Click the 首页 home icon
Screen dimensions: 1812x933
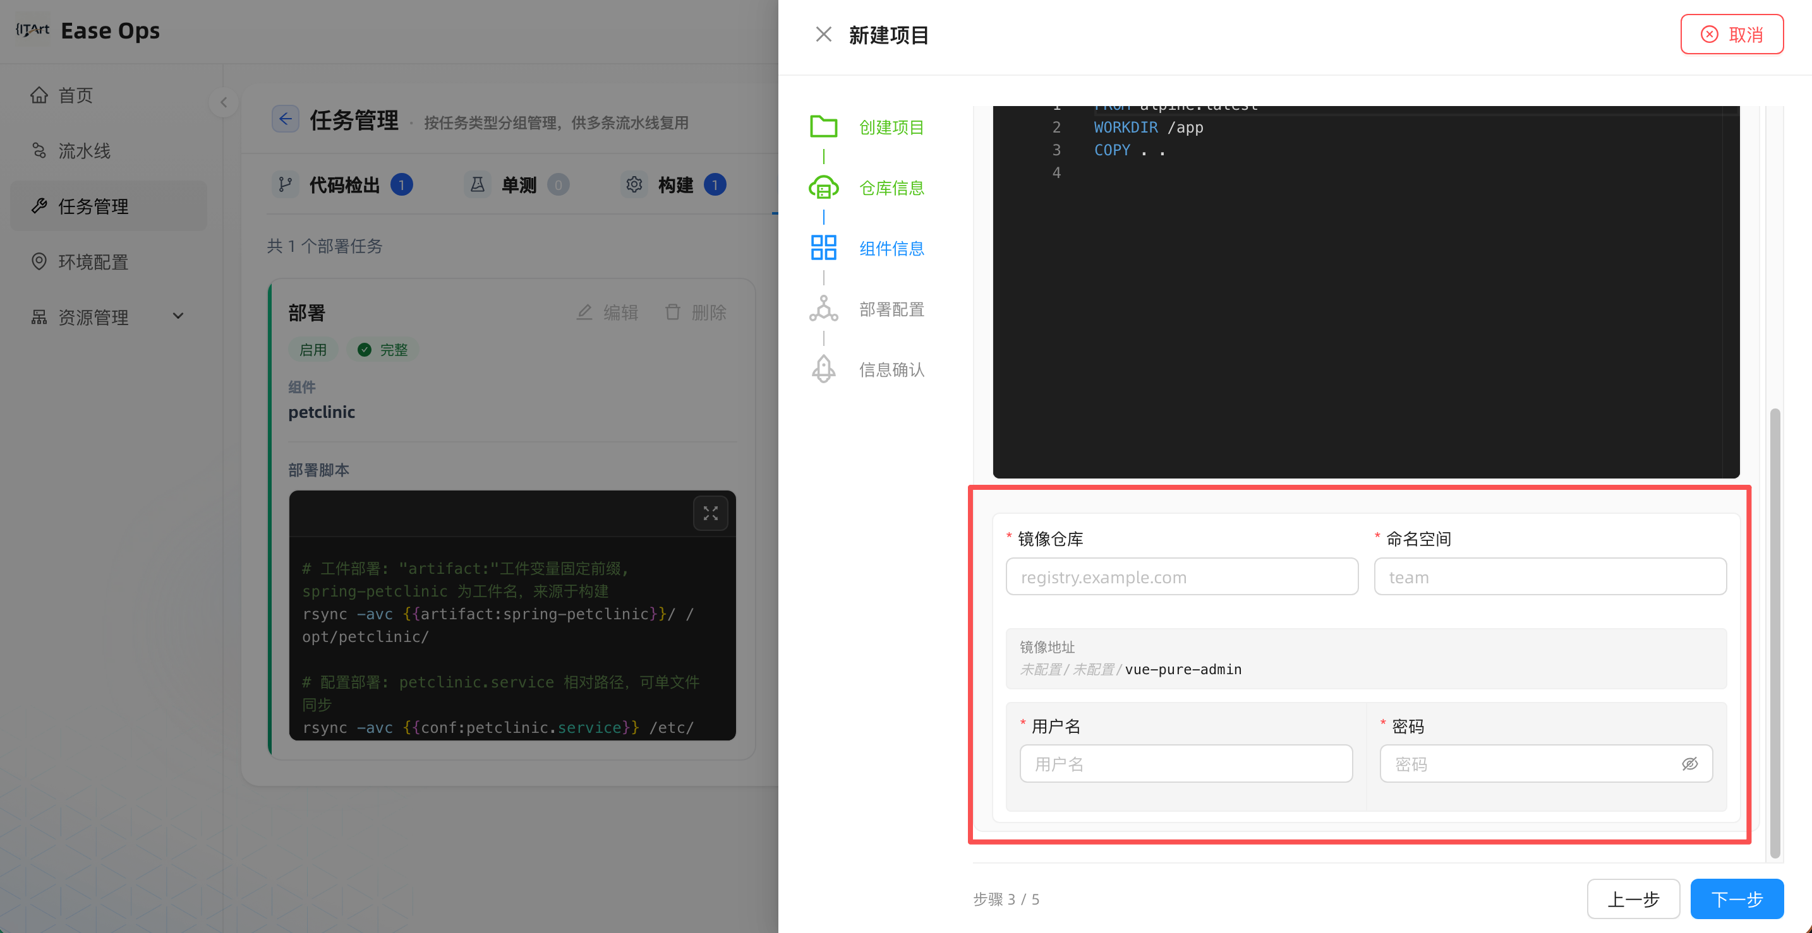coord(39,95)
